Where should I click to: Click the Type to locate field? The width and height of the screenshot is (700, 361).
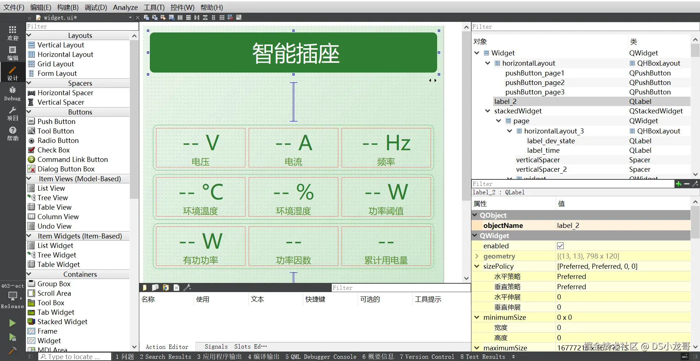[x=75, y=357]
